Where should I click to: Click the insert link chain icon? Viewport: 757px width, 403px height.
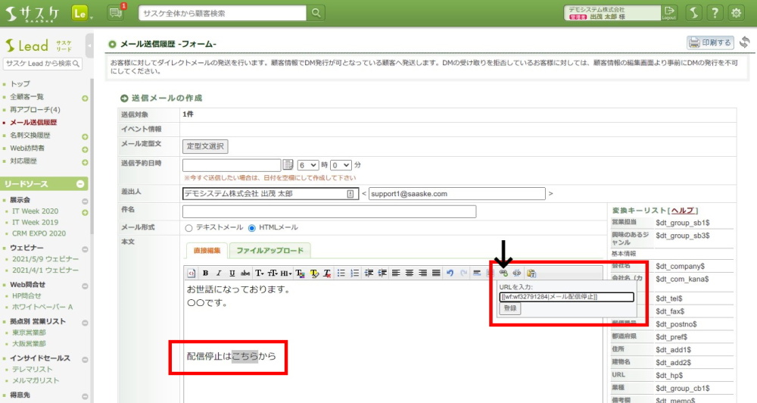[503, 273]
